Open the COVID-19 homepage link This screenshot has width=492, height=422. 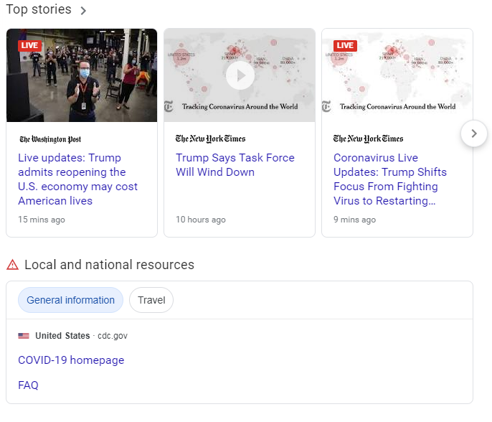[x=71, y=360]
